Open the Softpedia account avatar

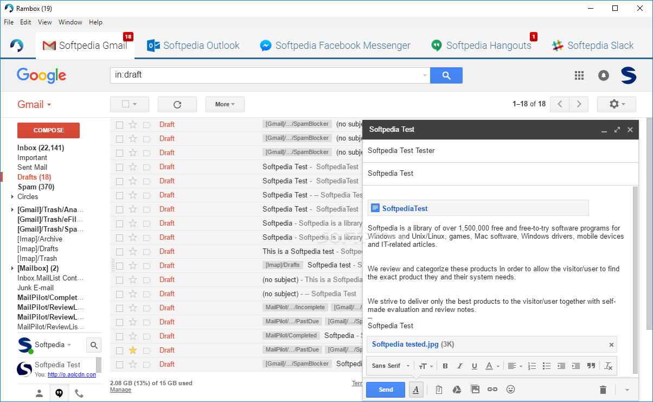tap(629, 75)
